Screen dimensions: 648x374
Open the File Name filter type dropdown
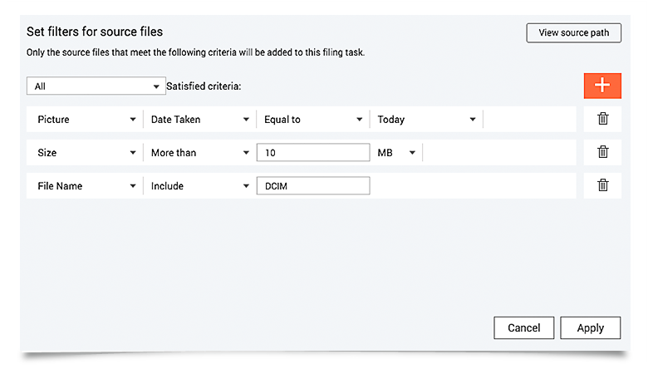click(86, 186)
